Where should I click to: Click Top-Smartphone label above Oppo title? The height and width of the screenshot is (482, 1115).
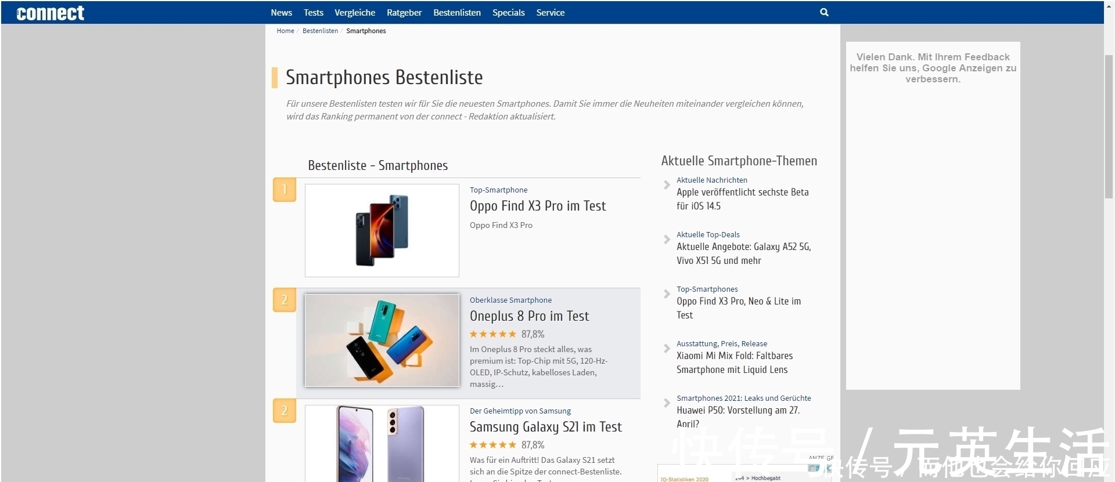pos(499,190)
